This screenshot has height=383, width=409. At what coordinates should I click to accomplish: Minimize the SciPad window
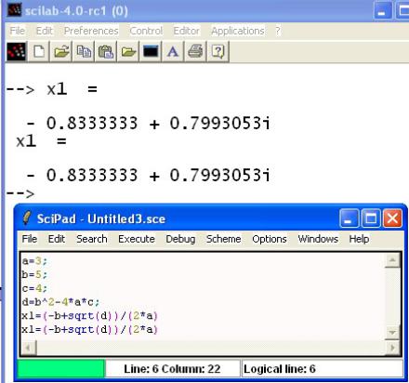point(349,218)
